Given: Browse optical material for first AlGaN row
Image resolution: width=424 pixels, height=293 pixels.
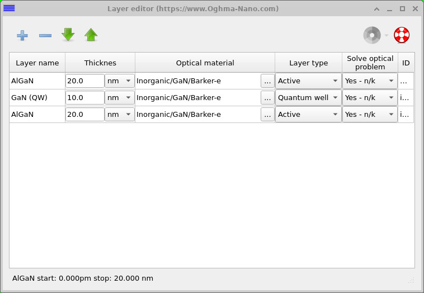Looking at the screenshot, I should click(267, 81).
